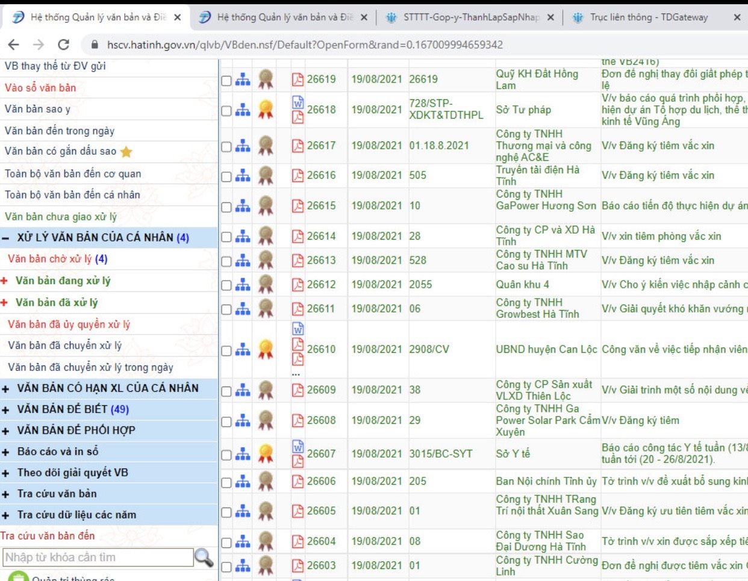Click magnifier search icon beside keyword box
748x581 pixels.
click(204, 558)
